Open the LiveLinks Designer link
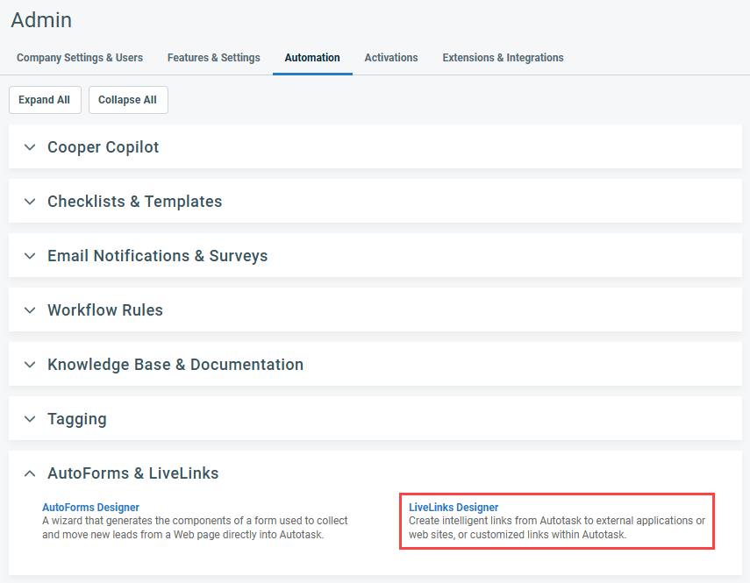 click(454, 508)
